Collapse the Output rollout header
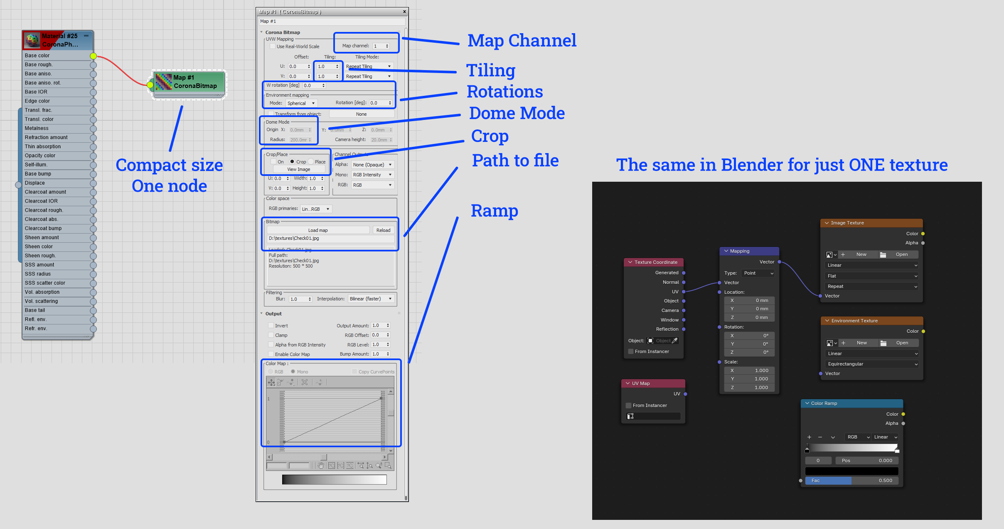This screenshot has height=529, width=1004. [x=273, y=314]
